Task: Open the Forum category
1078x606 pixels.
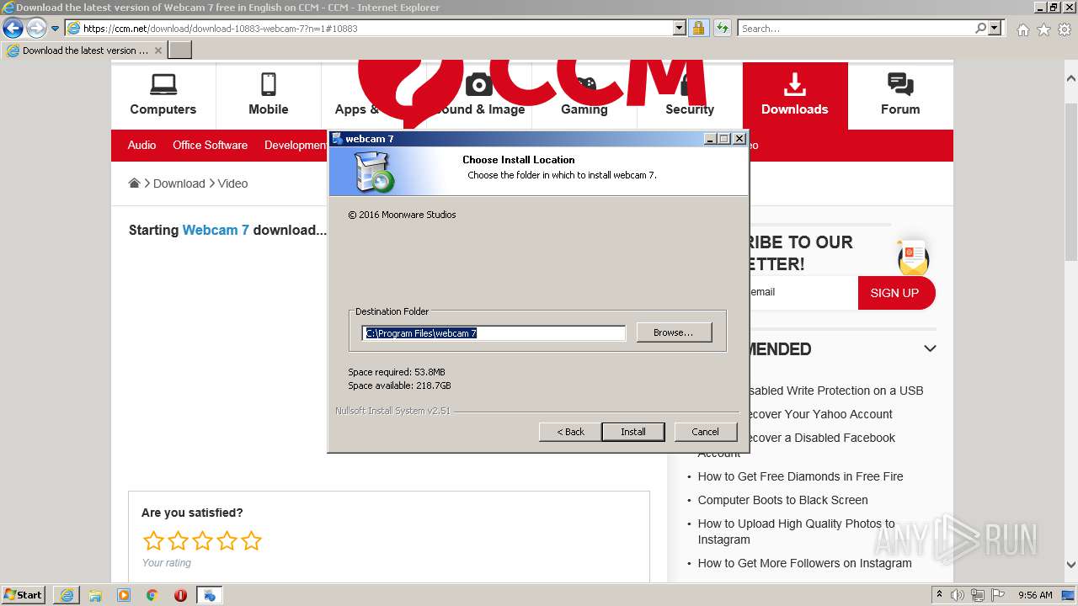Action: (900, 95)
